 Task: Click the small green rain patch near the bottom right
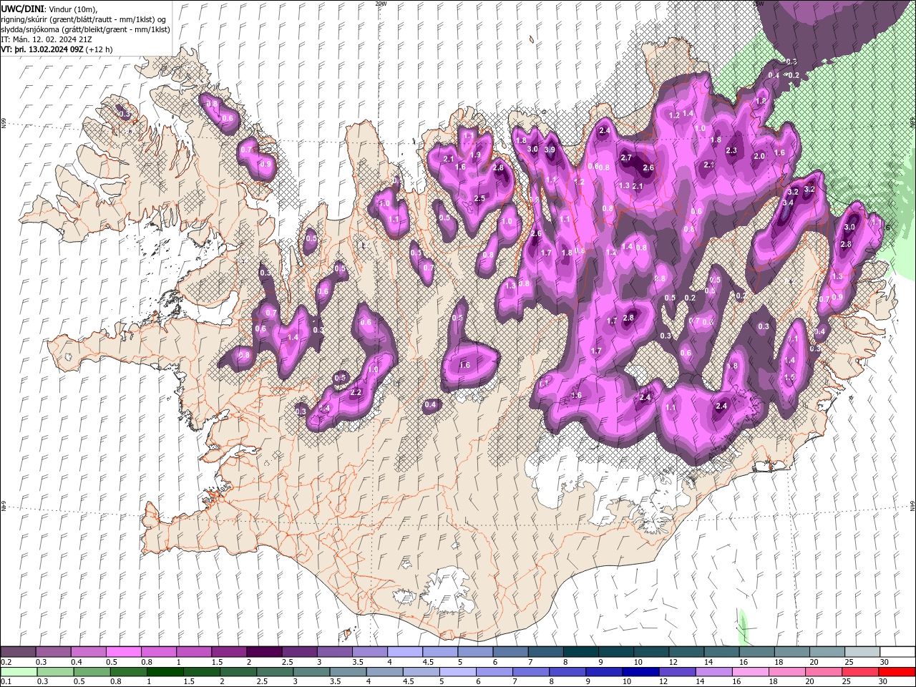[743, 626]
